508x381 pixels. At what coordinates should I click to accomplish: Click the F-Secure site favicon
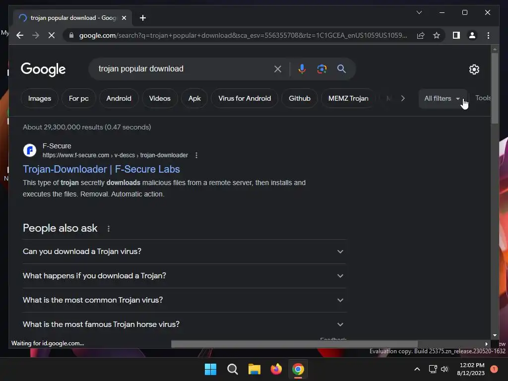tap(30, 150)
